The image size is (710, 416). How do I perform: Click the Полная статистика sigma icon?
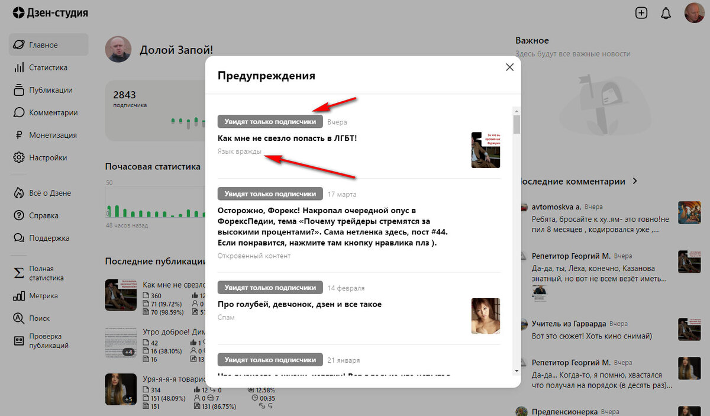(x=19, y=273)
